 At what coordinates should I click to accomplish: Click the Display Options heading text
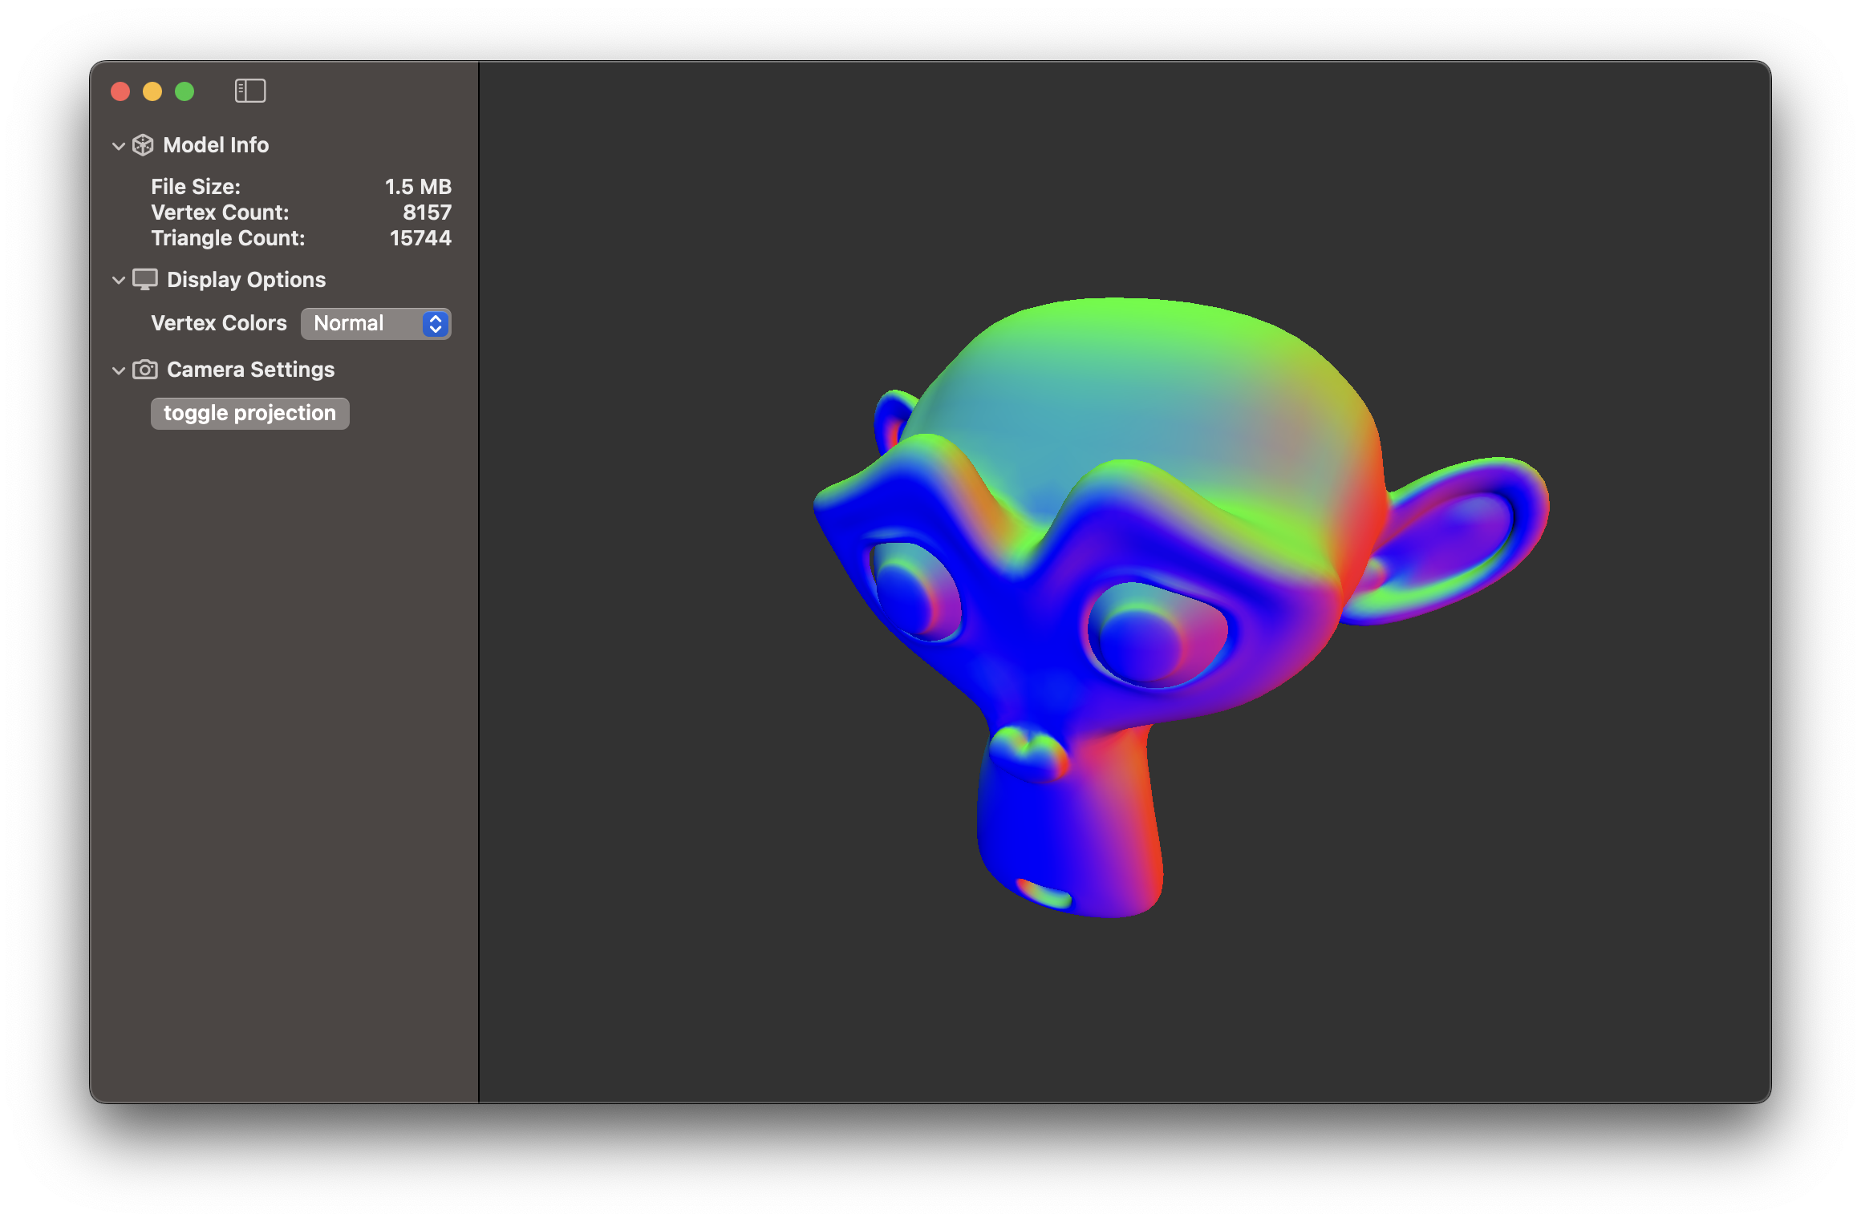pyautogui.click(x=246, y=280)
